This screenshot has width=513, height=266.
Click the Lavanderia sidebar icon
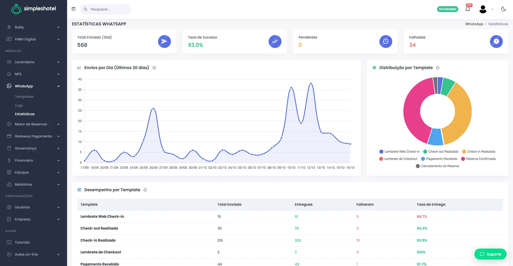9,62
